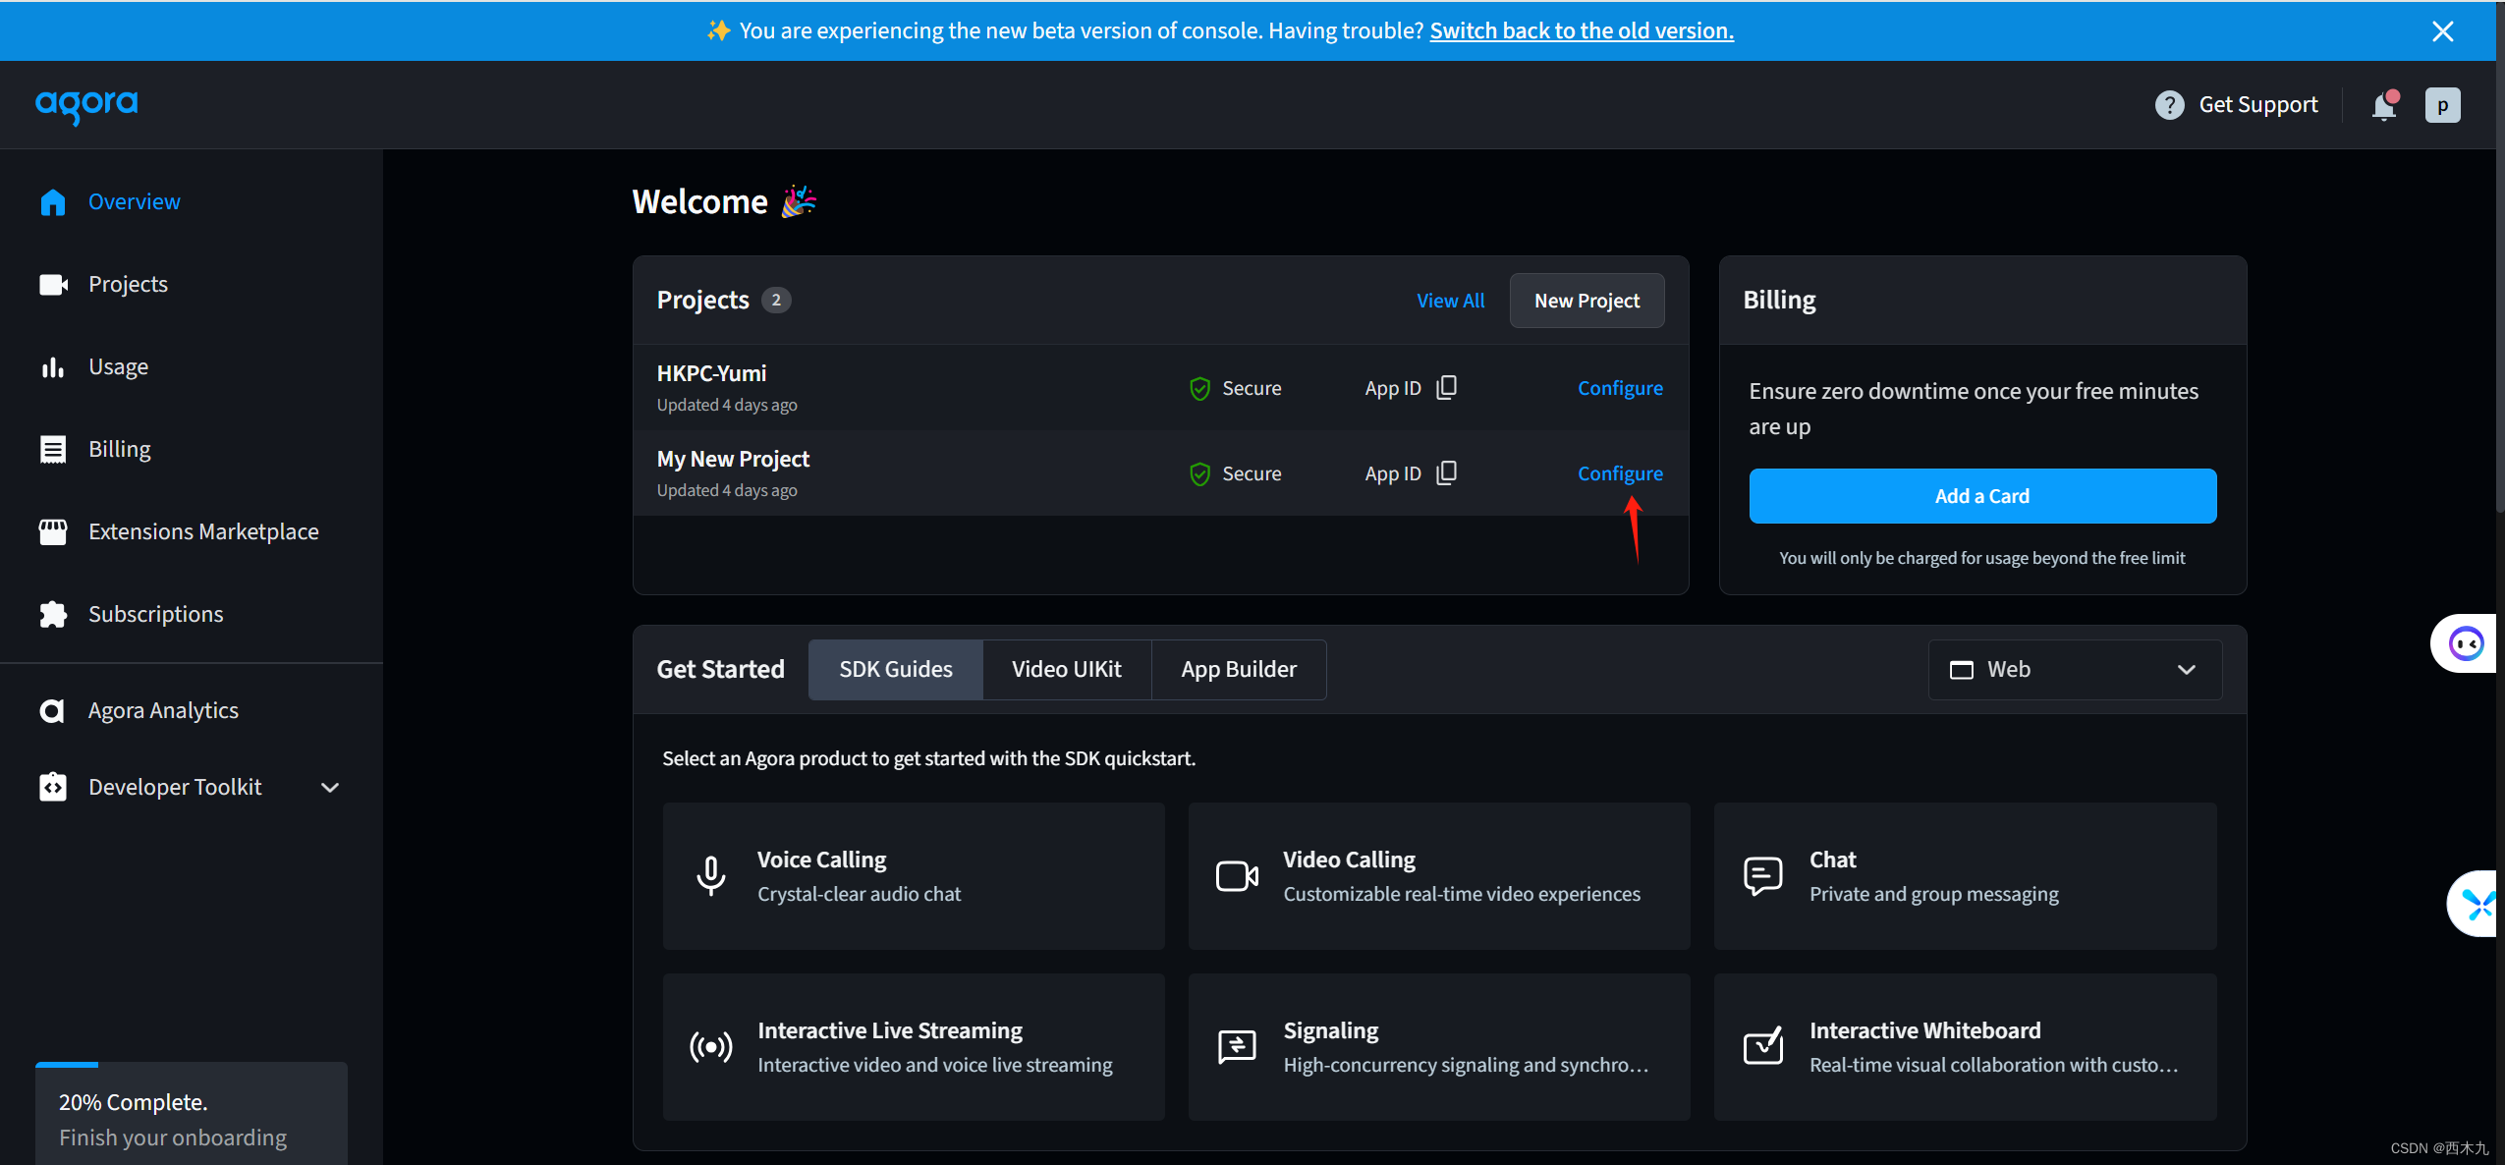Click the My New Project name
This screenshot has width=2505, height=1165.
tap(733, 459)
